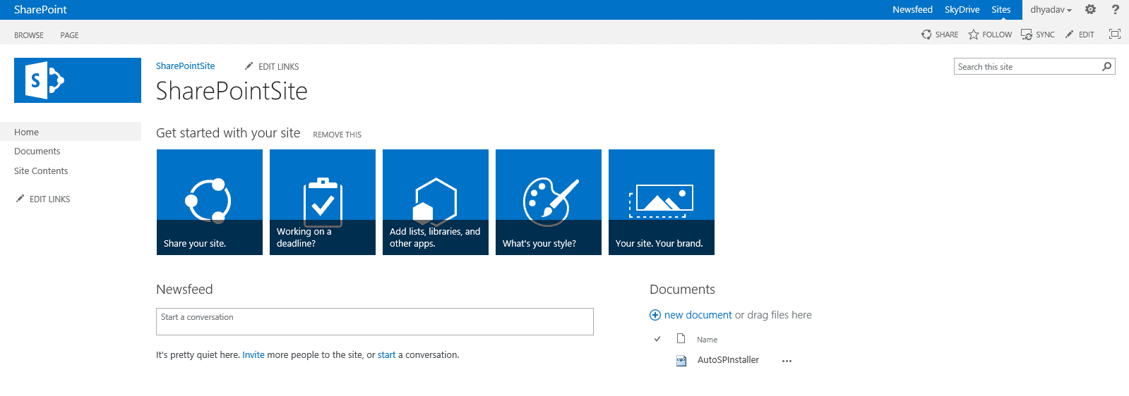Viewport: 1129px width, 396px height.
Task: Open Your site. Your brand. tile
Action: (662, 202)
